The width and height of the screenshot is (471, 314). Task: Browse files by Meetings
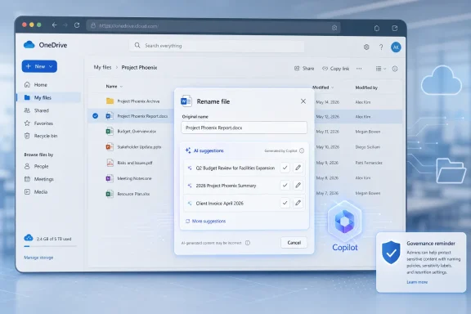38,179
